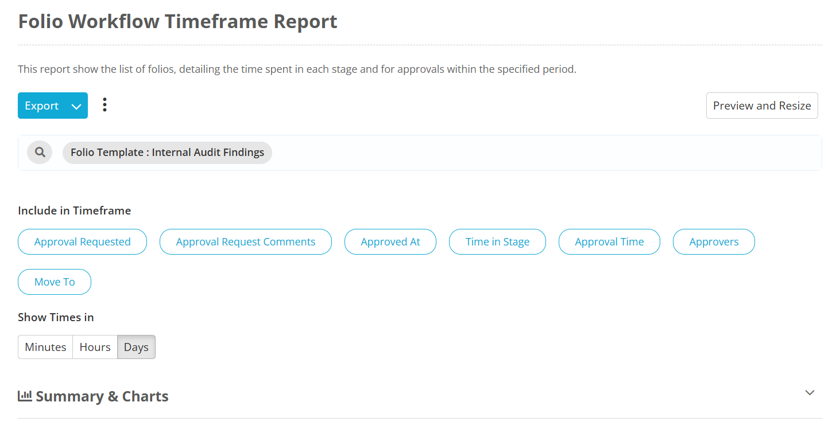Click the bar chart icon beside Summary
The width and height of the screenshot is (836, 437).
[x=25, y=396]
